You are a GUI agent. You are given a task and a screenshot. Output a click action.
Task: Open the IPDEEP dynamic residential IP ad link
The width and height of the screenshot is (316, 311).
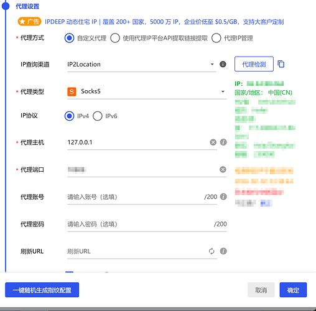164,22
